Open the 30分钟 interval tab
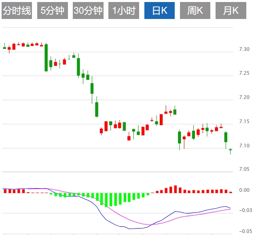Viewport: 256px width, 235px height. point(88,10)
